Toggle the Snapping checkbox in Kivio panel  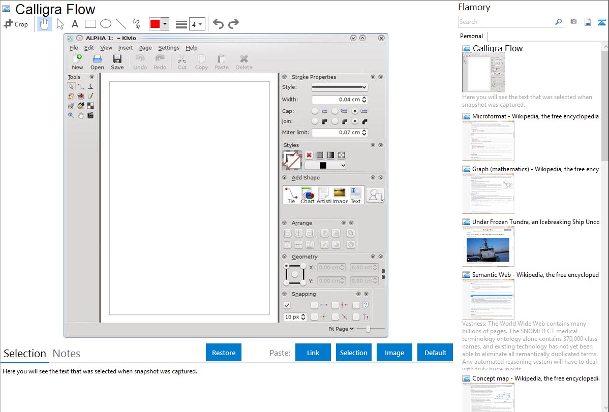click(287, 305)
